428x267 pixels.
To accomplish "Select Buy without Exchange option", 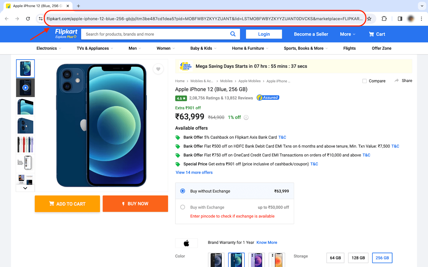I will [x=183, y=191].
